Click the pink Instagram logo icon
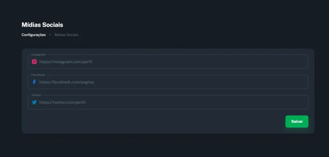This screenshot has width=329, height=157. 34,62
